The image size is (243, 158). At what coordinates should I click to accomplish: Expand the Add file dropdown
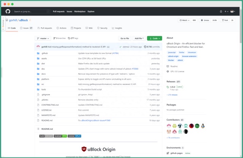click(139, 38)
